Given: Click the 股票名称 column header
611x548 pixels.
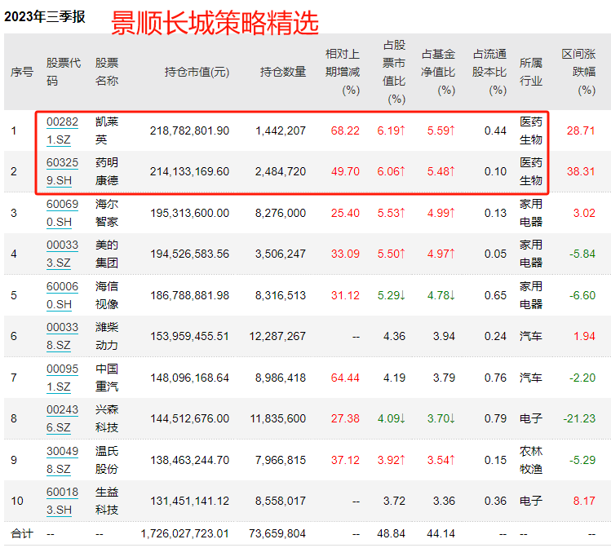Looking at the screenshot, I should 107,72.
